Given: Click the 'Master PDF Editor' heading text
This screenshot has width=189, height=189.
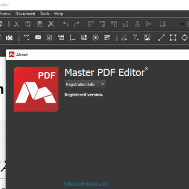Looking at the screenshot, I should pos(104,72).
